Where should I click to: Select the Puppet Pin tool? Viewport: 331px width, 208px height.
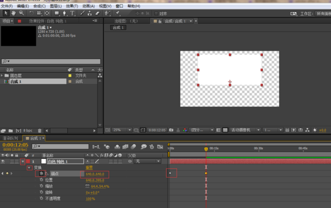pyautogui.click(x=118, y=13)
